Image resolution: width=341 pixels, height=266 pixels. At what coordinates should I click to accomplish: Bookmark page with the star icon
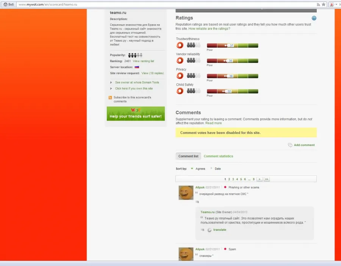pos(324,4)
